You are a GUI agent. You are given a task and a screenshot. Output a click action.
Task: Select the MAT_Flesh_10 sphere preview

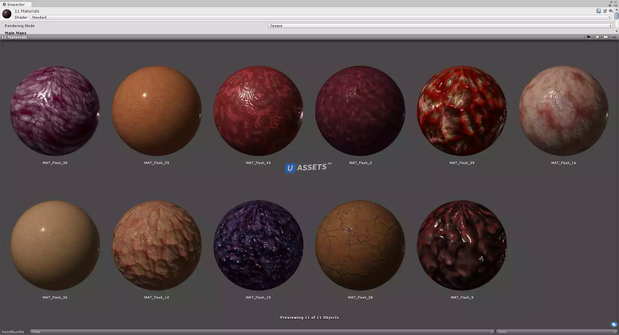(258, 245)
